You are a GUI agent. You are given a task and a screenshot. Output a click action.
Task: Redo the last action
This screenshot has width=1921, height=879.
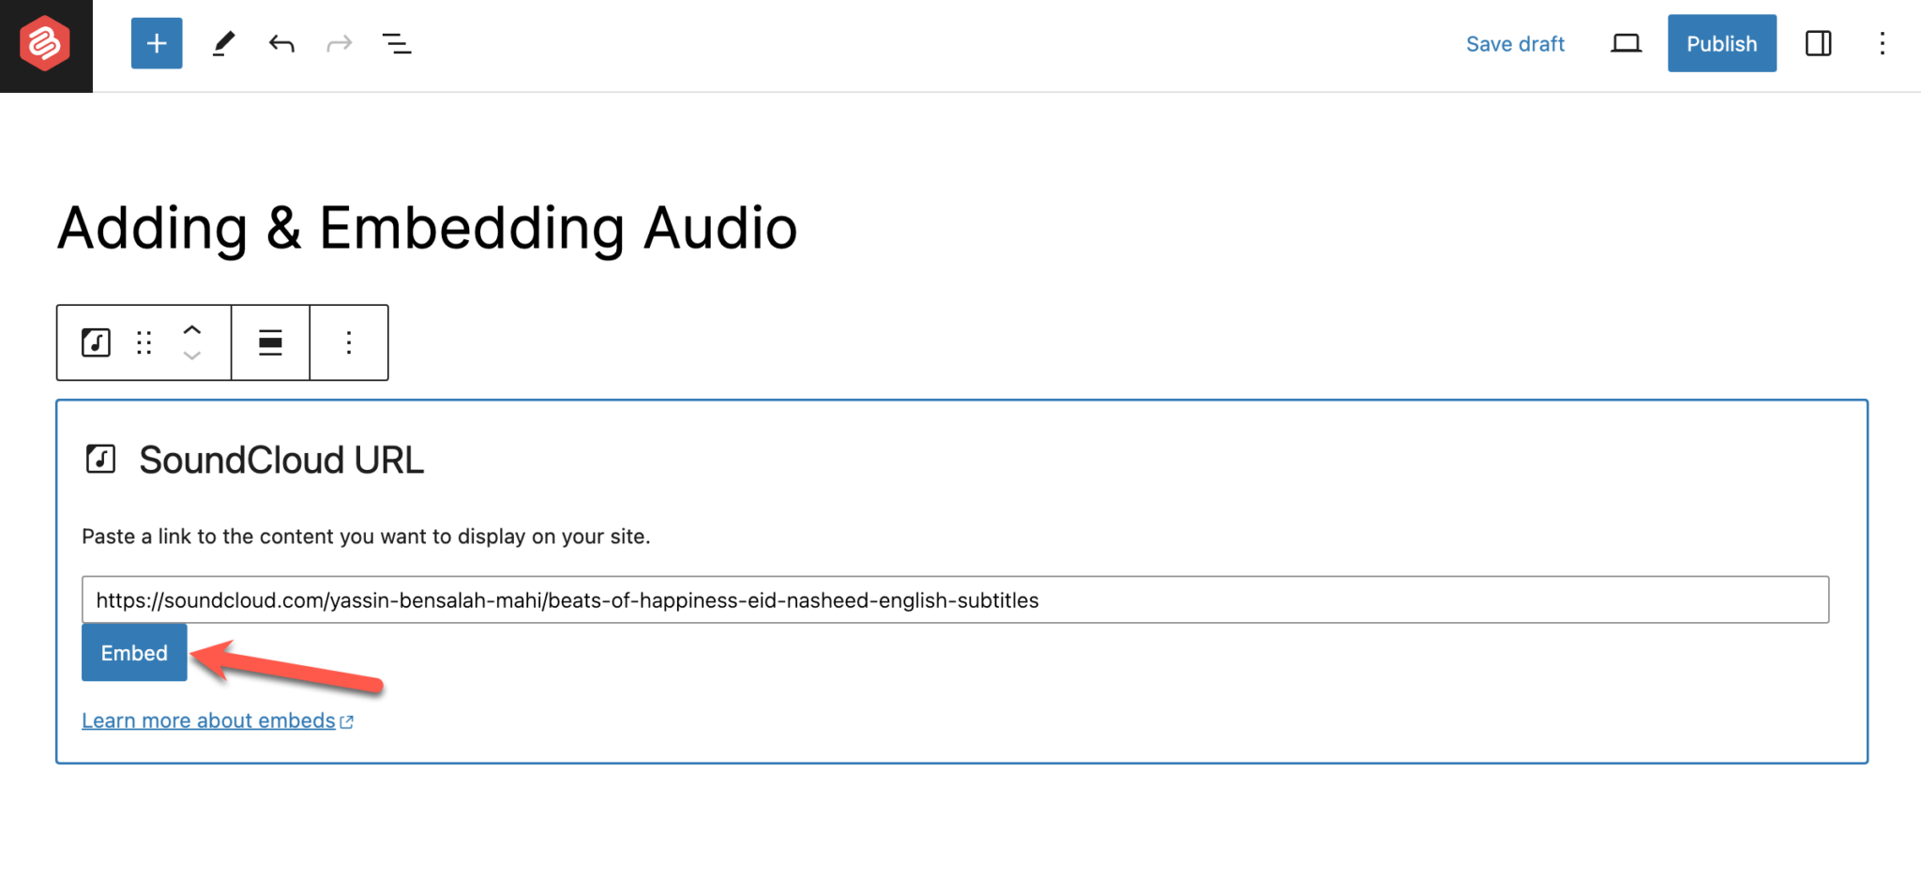[339, 42]
